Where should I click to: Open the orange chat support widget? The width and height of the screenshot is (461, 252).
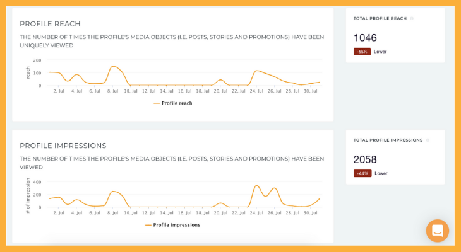(x=437, y=231)
